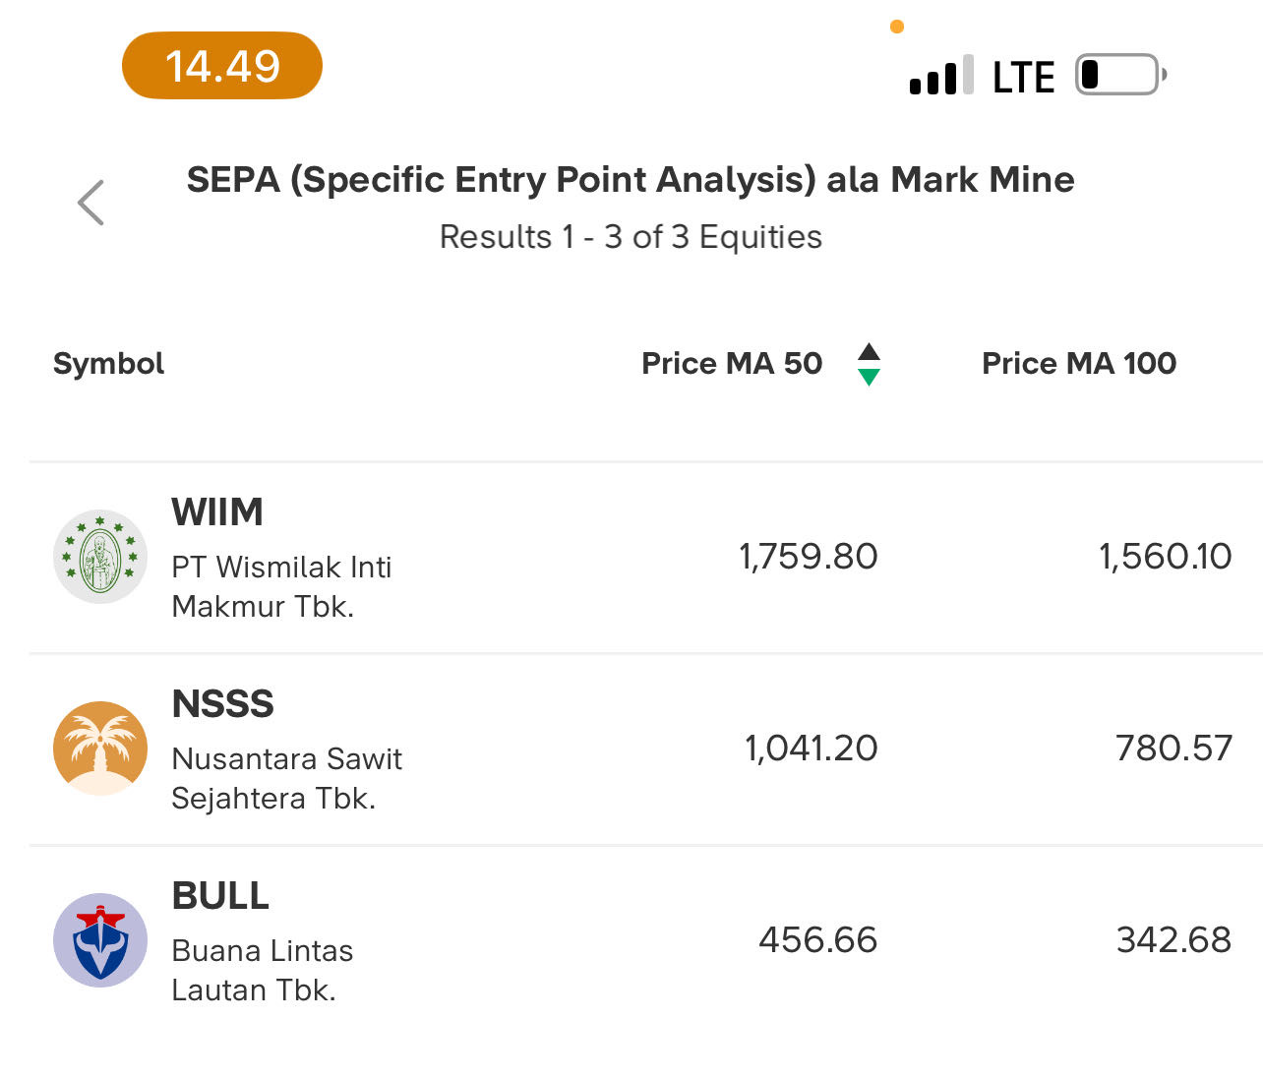Open the NSSS ticker symbol
1263x1079 pixels.
point(222,704)
